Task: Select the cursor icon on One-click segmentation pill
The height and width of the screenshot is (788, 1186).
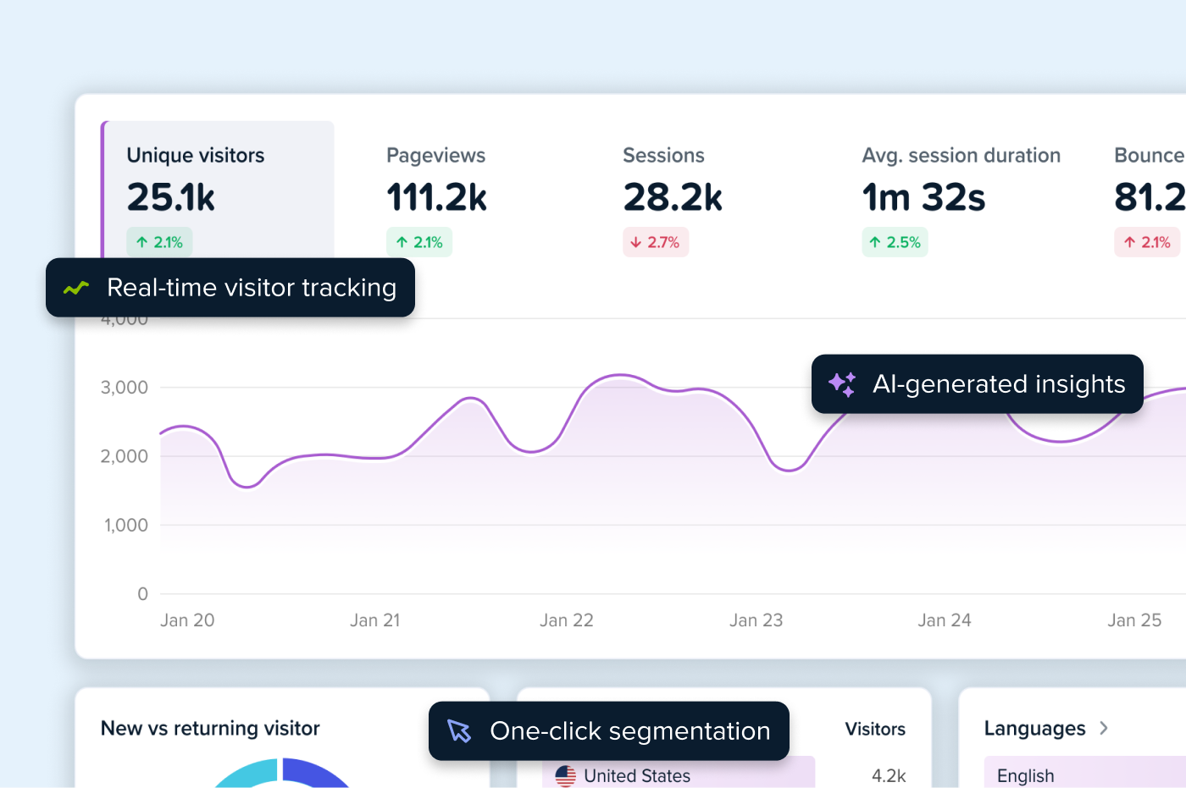Action: (x=459, y=731)
